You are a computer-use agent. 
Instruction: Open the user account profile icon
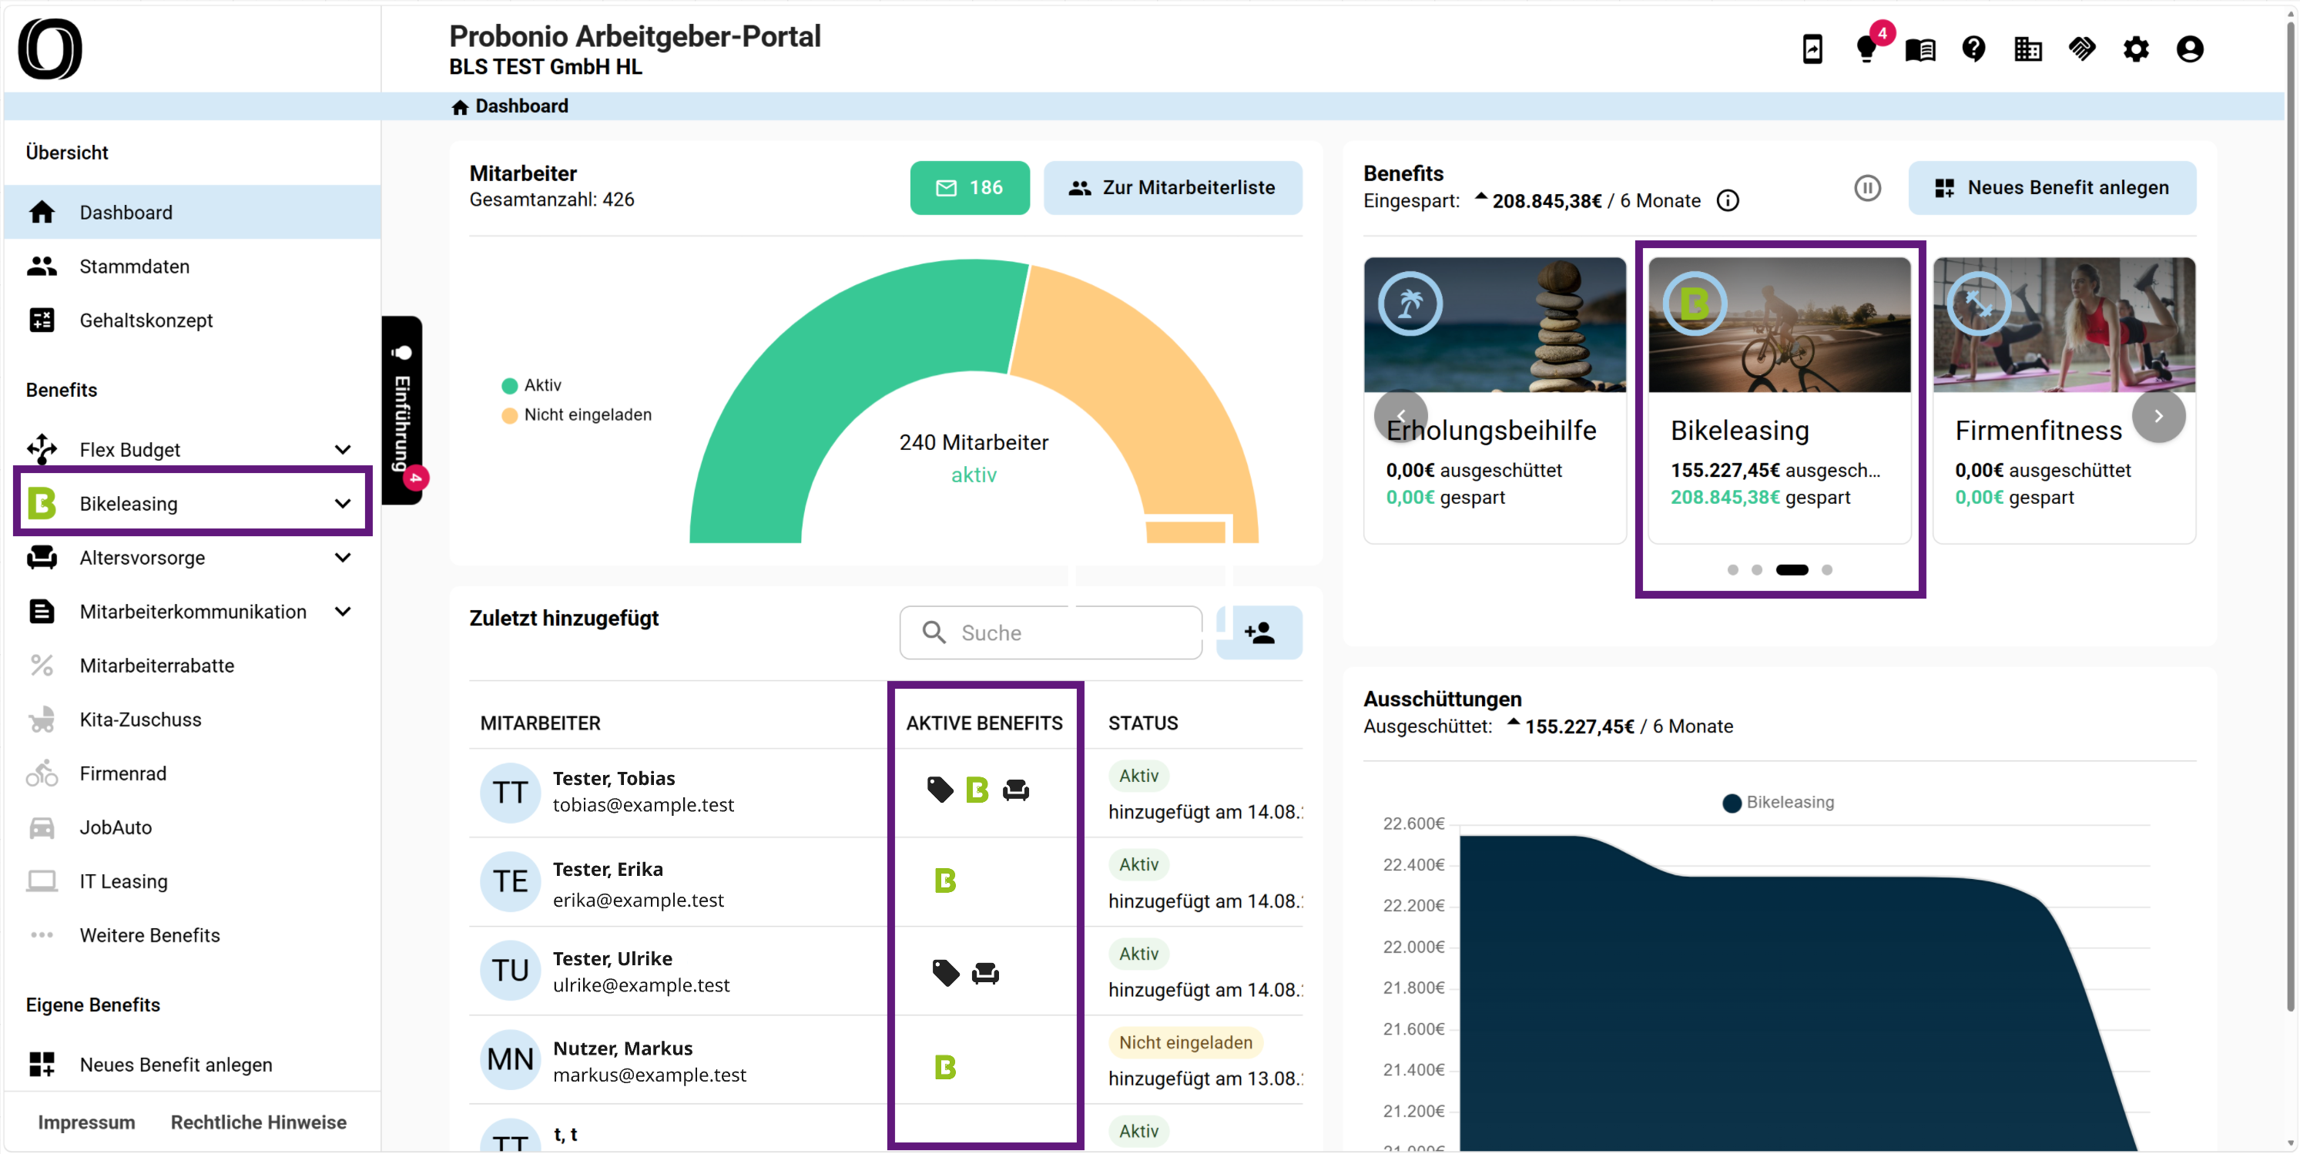tap(2189, 49)
